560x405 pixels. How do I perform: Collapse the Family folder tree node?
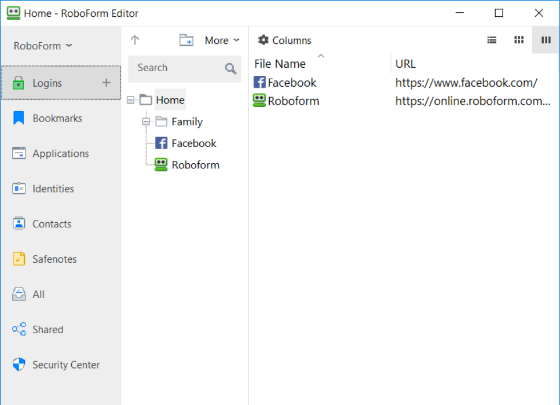pyautogui.click(x=146, y=122)
